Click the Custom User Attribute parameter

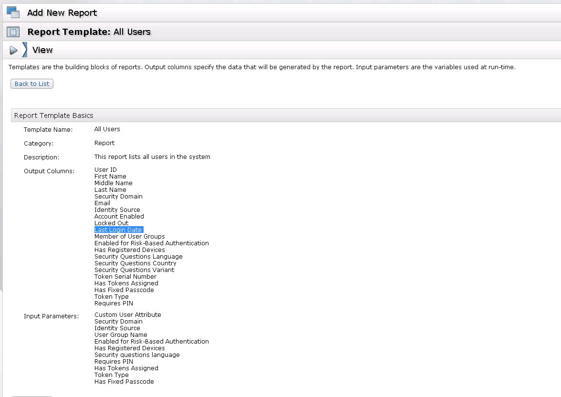[127, 315]
